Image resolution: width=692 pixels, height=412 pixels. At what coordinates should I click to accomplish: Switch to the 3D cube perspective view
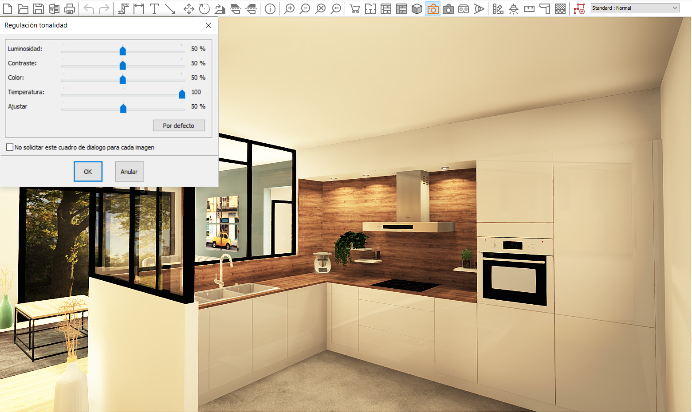417,8
